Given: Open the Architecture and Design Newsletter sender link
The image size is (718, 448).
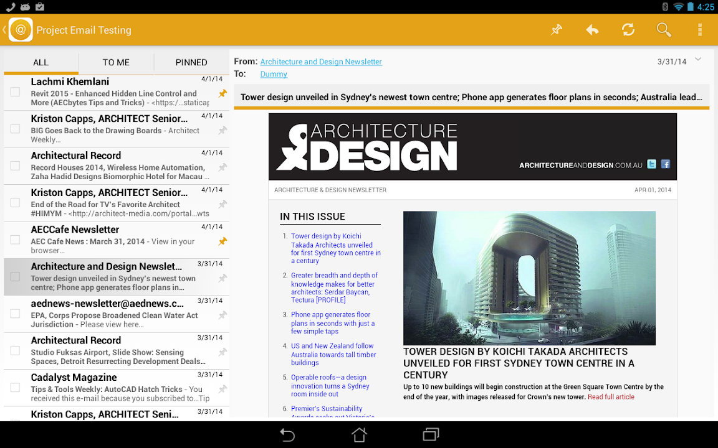Looking at the screenshot, I should [321, 62].
